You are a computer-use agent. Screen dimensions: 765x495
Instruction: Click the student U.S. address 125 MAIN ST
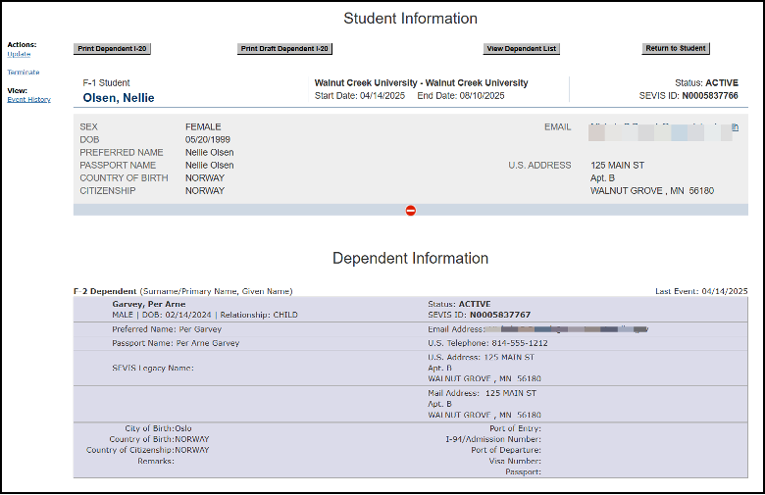click(x=617, y=166)
